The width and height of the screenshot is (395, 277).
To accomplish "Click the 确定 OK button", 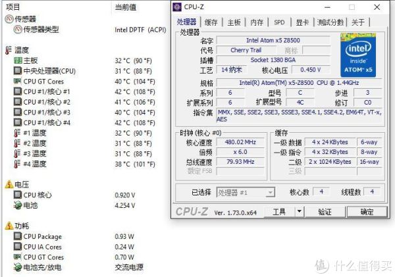I will 367,211.
